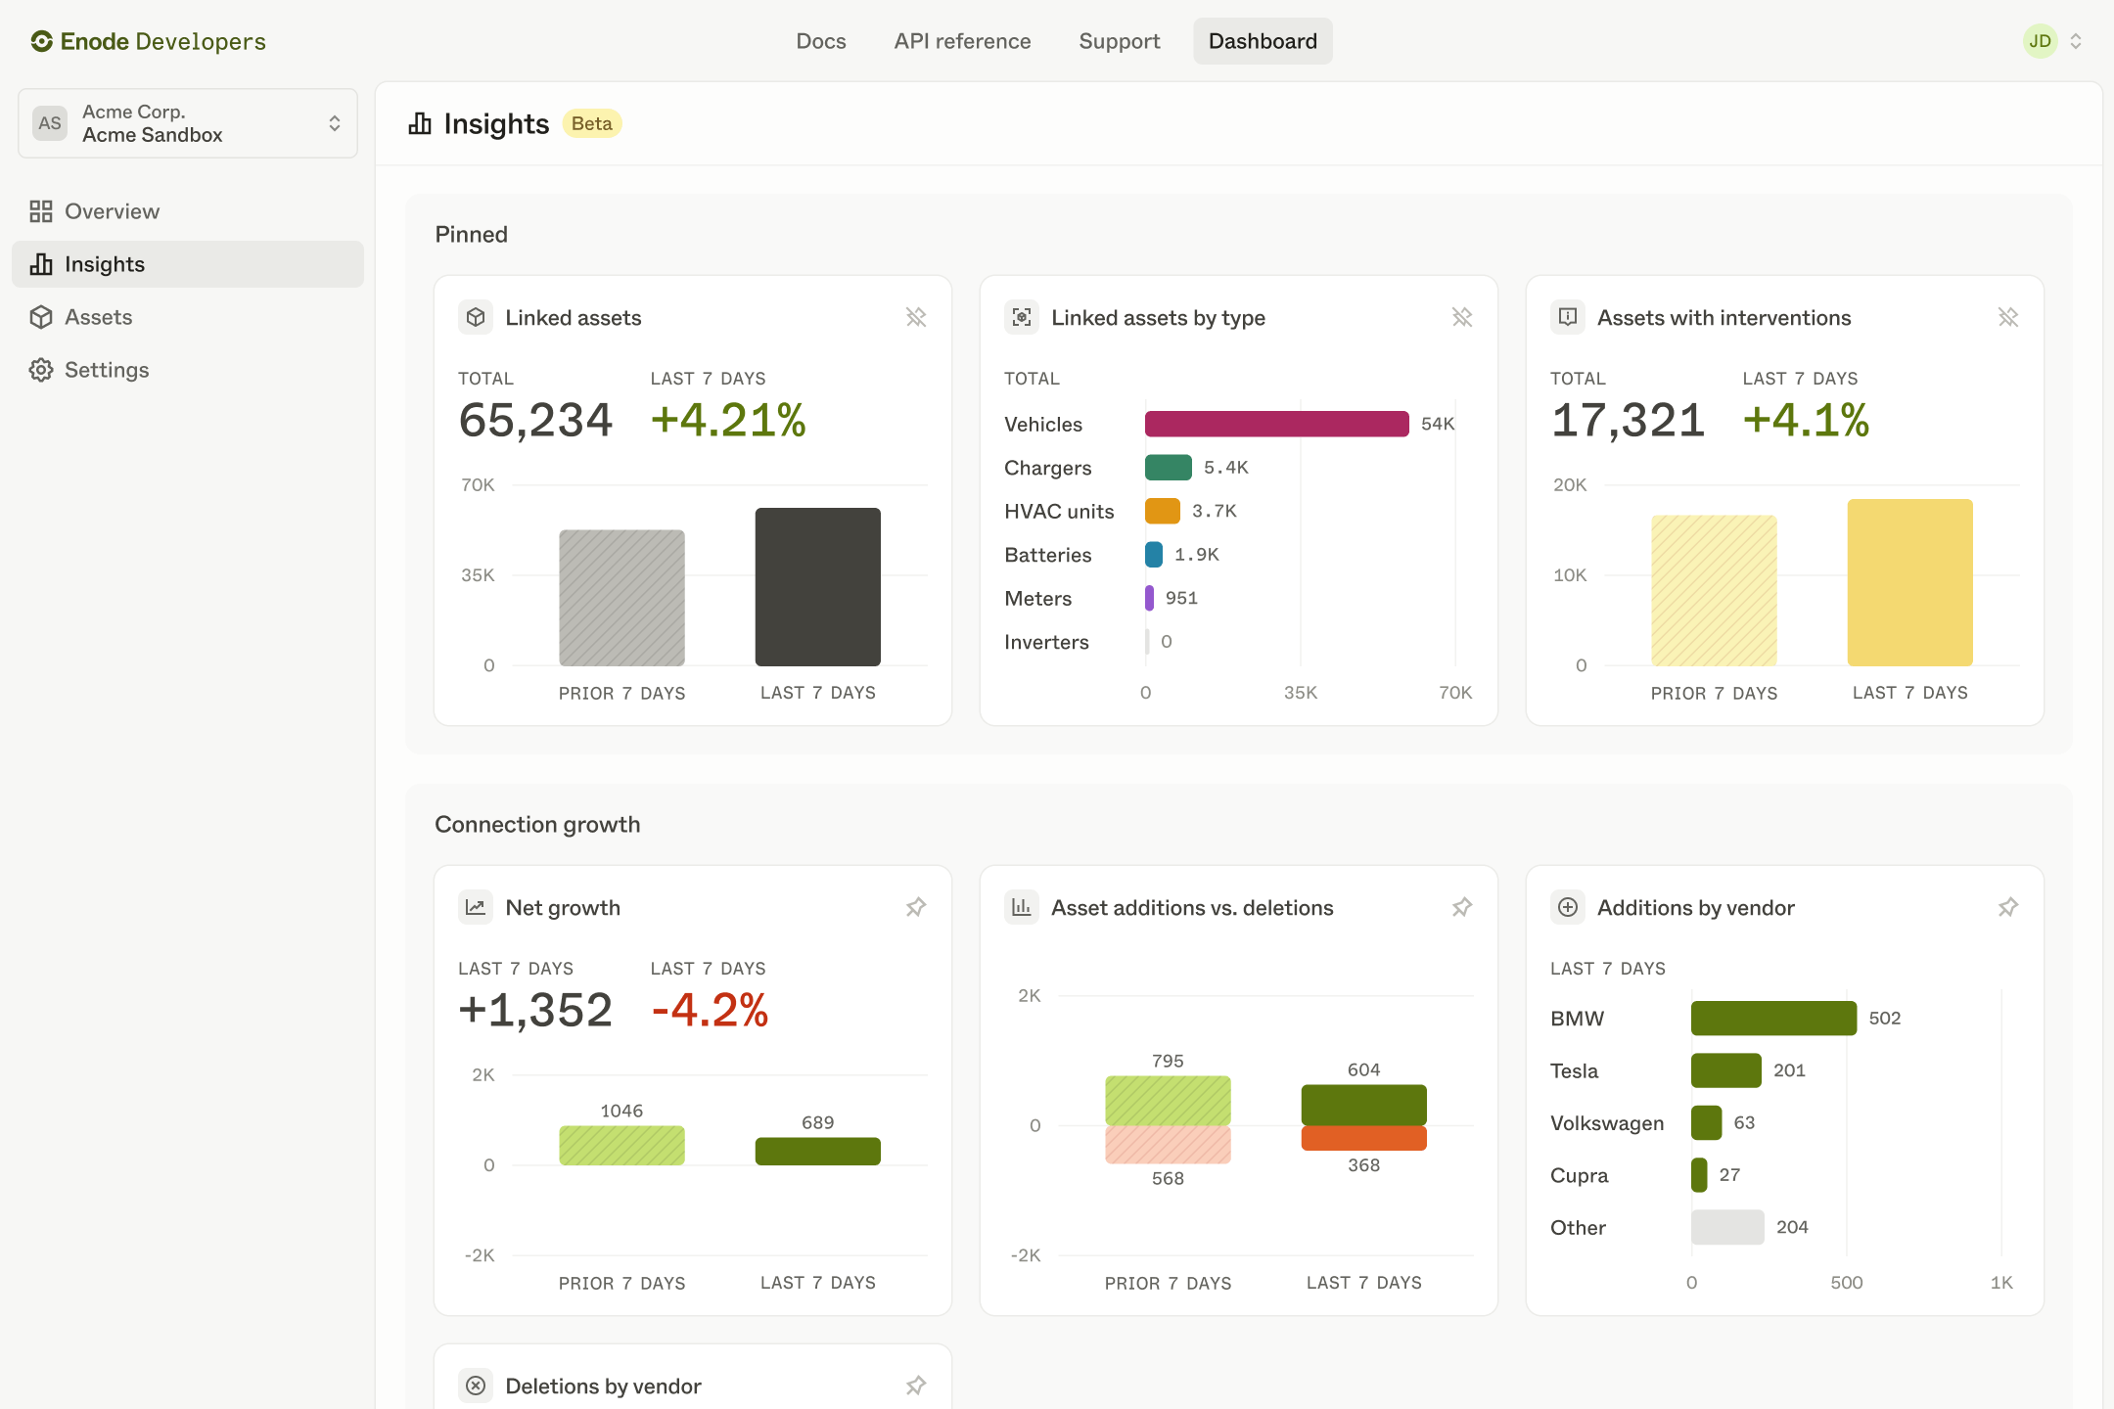Pin the Asset additions vs. deletions card
This screenshot has width=2114, height=1409.
click(x=1461, y=907)
